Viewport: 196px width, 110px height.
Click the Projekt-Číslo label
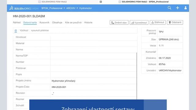tap(22, 87)
